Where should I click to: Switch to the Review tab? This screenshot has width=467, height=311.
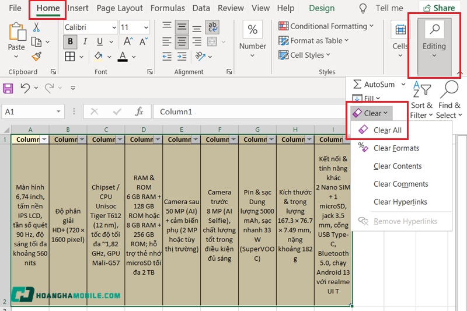coord(231,8)
